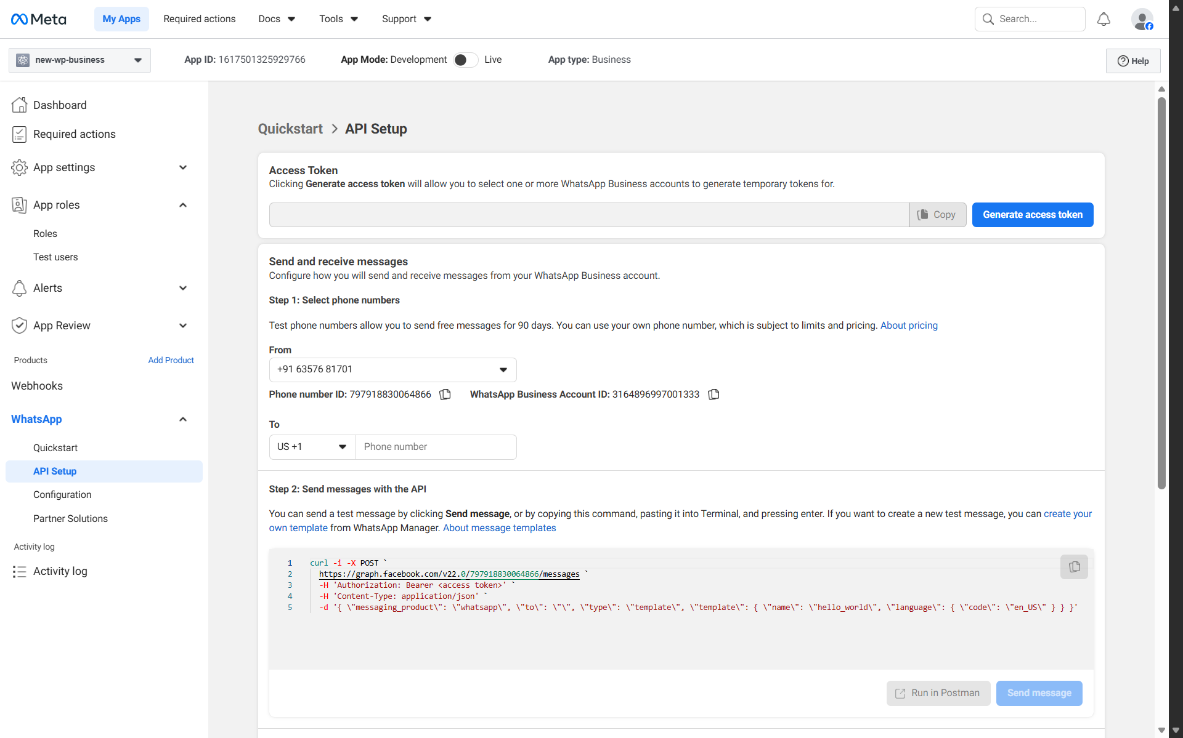
Task: Click the App Review shield icon
Action: pyautogui.click(x=19, y=326)
